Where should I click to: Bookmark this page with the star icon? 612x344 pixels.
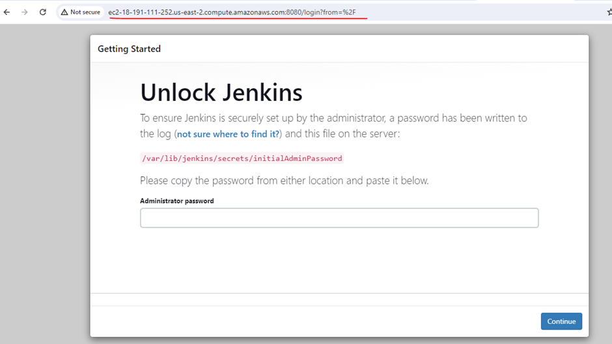(608, 12)
